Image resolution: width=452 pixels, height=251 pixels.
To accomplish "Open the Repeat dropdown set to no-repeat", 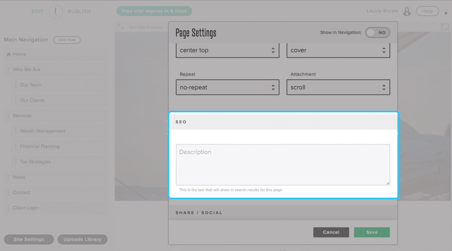I will click(227, 87).
